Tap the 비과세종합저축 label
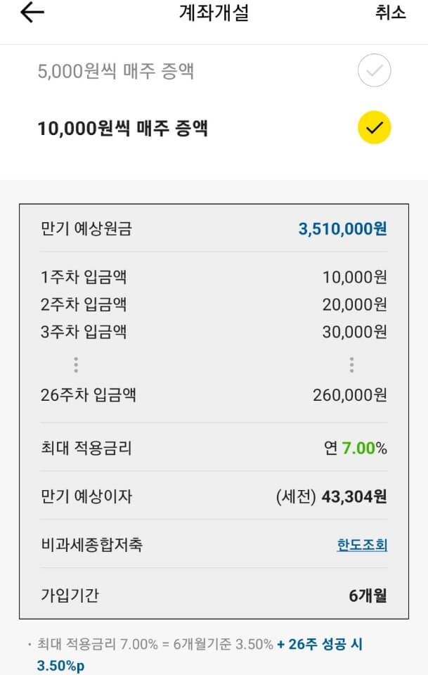The image size is (428, 675). (91, 545)
